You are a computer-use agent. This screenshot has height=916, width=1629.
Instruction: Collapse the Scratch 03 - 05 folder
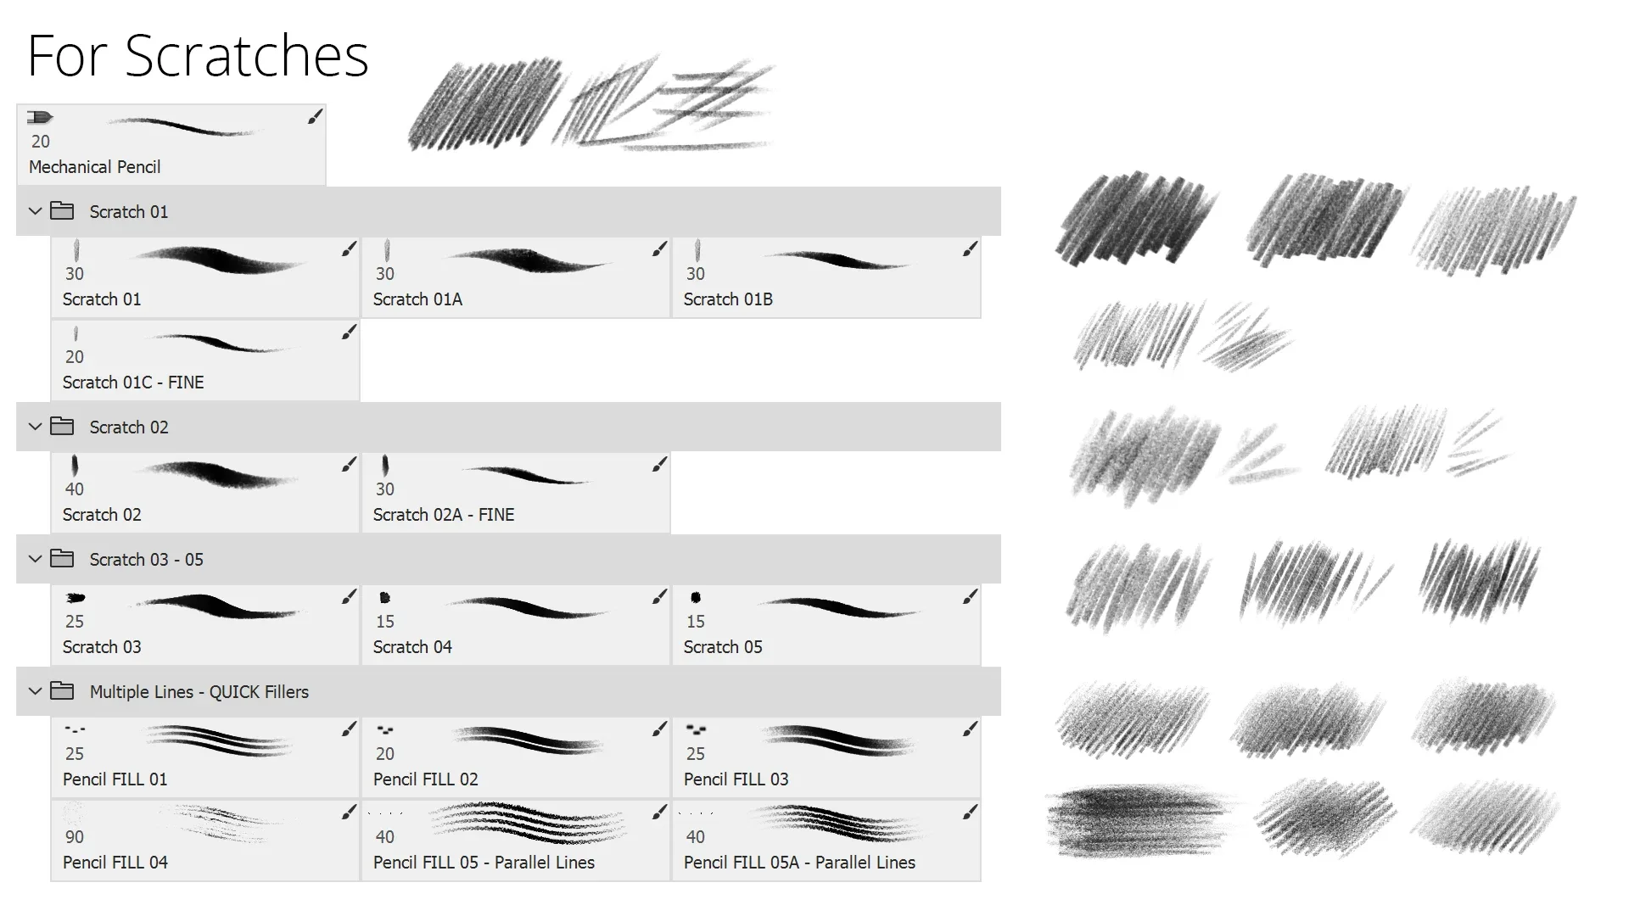37,558
